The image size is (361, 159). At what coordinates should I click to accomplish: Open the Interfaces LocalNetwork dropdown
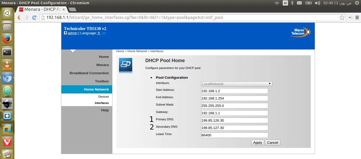click(x=236, y=84)
